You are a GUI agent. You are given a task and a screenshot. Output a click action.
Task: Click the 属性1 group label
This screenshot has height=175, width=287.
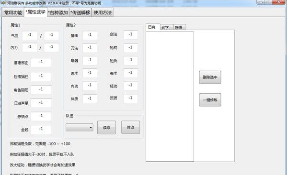[15, 25]
